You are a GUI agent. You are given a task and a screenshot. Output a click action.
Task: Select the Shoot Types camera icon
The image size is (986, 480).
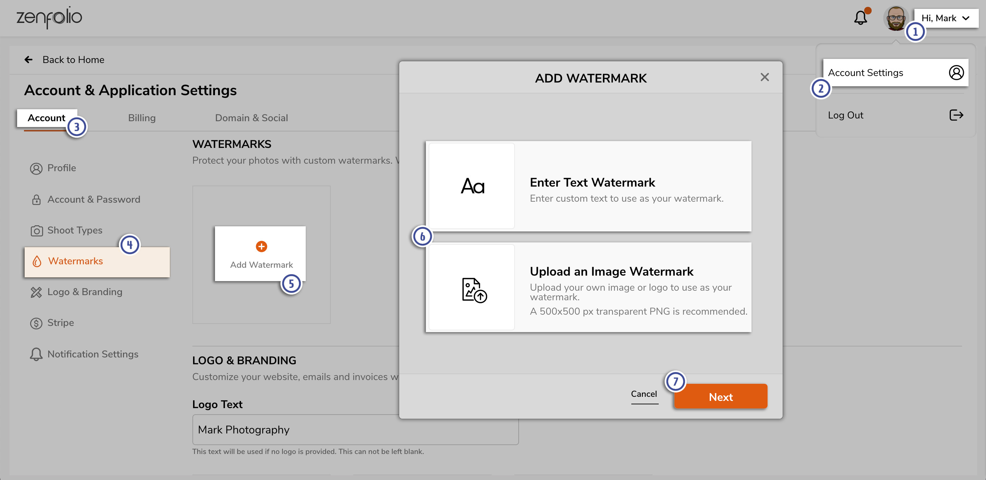(x=36, y=230)
